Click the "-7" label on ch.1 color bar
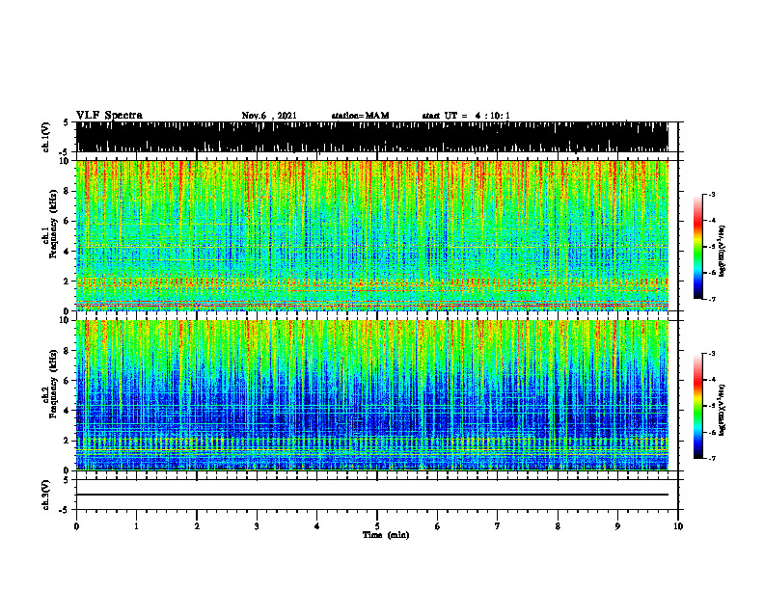The height and width of the screenshot is (590, 764). 711,299
